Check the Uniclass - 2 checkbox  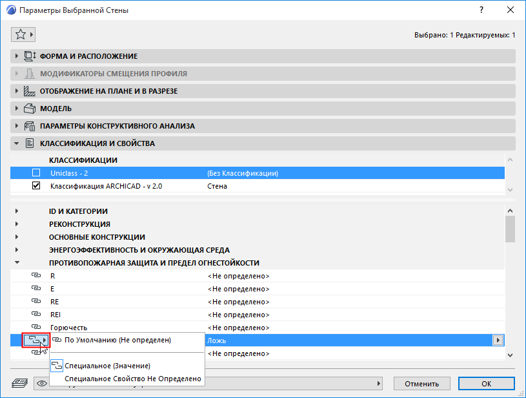(36, 173)
